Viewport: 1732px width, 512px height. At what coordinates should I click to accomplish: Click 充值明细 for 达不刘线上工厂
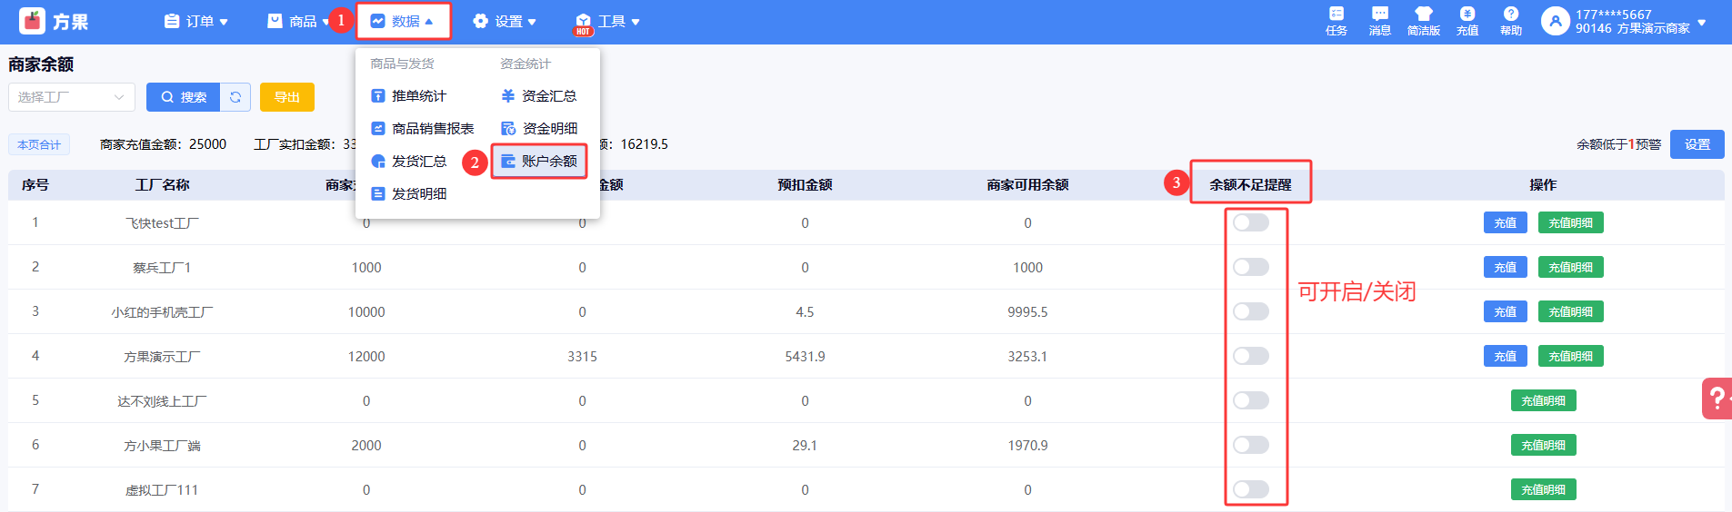coord(1543,400)
